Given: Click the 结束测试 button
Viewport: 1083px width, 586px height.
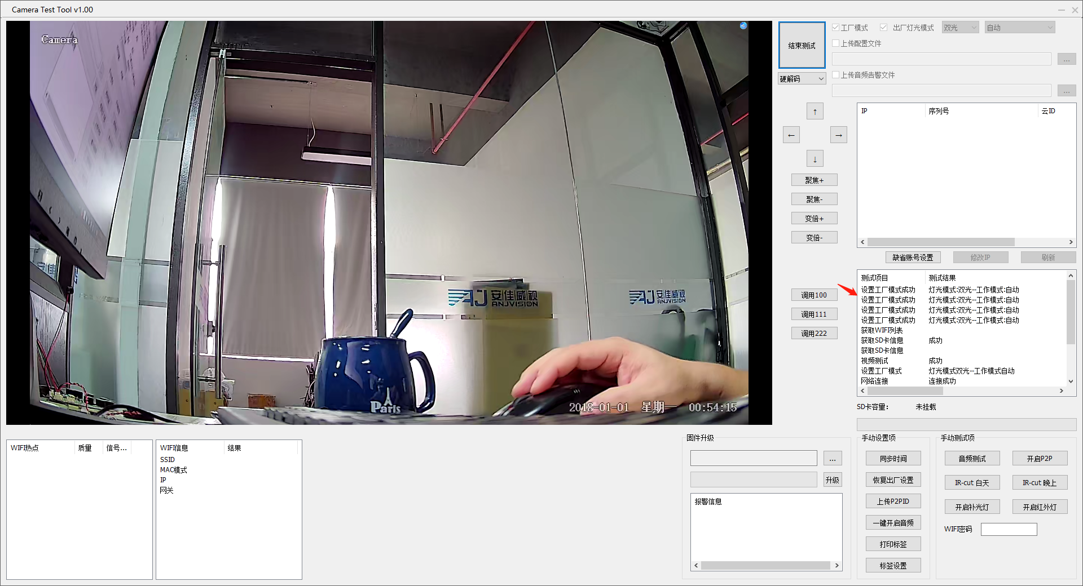Looking at the screenshot, I should pos(802,46).
